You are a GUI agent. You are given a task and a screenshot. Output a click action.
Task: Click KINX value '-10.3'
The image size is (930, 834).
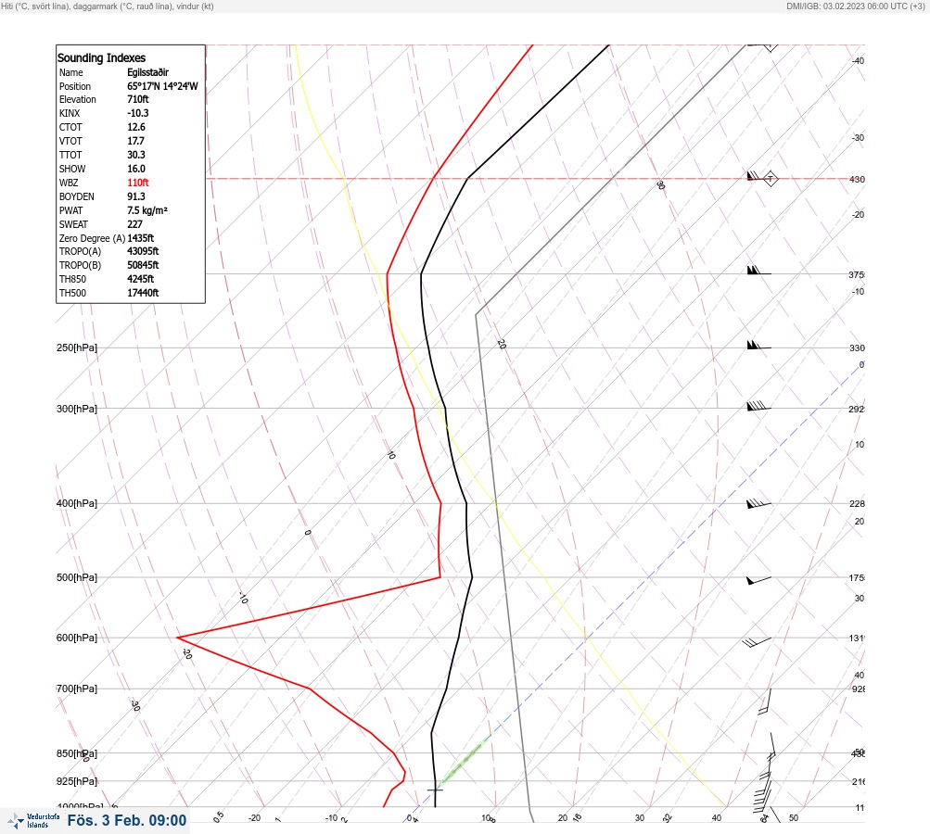pos(137,113)
